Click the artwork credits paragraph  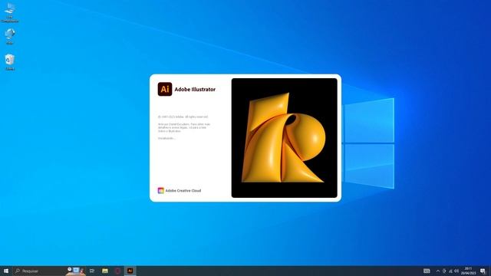pos(184,128)
